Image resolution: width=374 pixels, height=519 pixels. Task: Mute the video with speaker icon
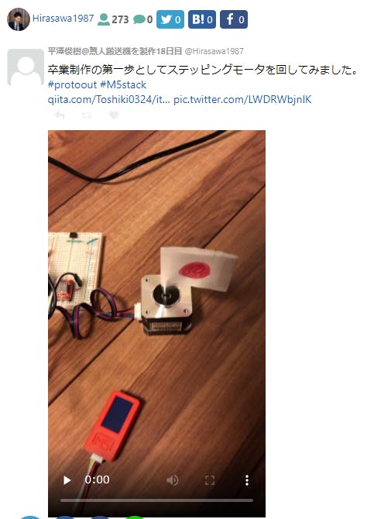pyautogui.click(x=173, y=480)
